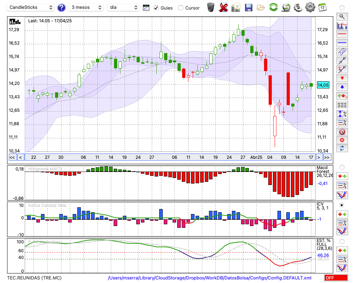Click the ICV panel indicator curve button
Image resolution: width=353 pixels, height=283 pixels.
(x=342, y=231)
